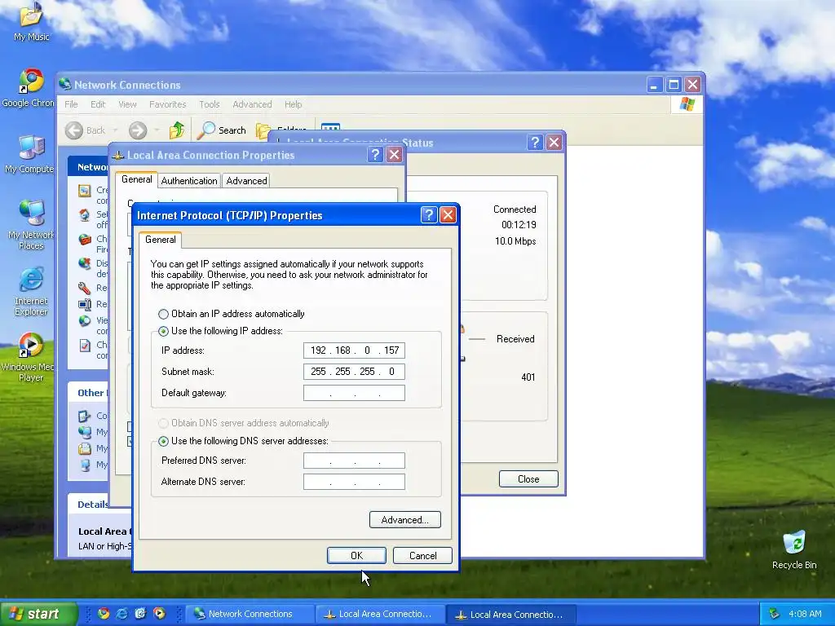Open Favorites menu in Network Connections
Image resolution: width=835 pixels, height=626 pixels.
[168, 104]
